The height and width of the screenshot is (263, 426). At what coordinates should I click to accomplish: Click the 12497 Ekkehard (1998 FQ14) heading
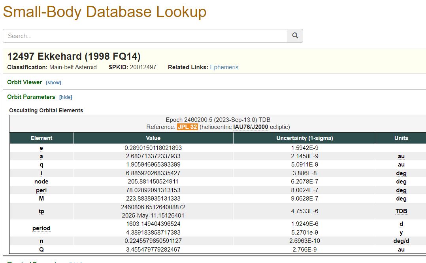pyautogui.click(x=74, y=56)
